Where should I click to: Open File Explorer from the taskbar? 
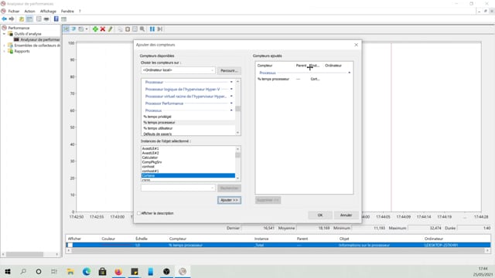click(x=70, y=271)
